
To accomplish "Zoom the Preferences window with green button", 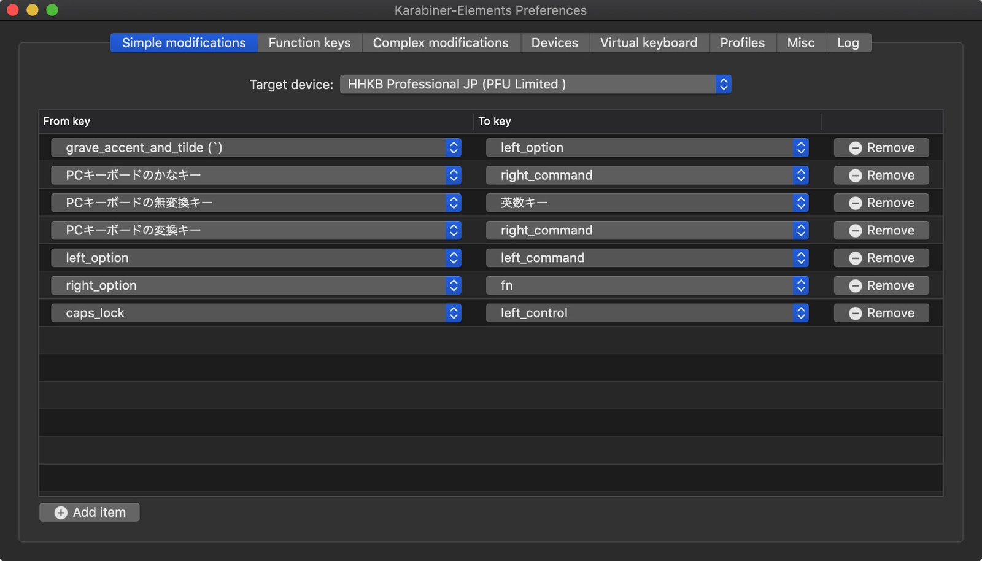I will tap(52, 10).
